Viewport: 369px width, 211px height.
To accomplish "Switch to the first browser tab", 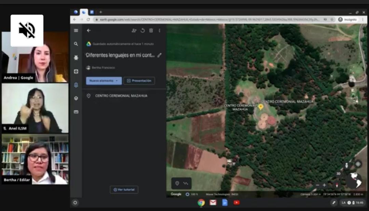I will pyautogui.click(x=76, y=12).
